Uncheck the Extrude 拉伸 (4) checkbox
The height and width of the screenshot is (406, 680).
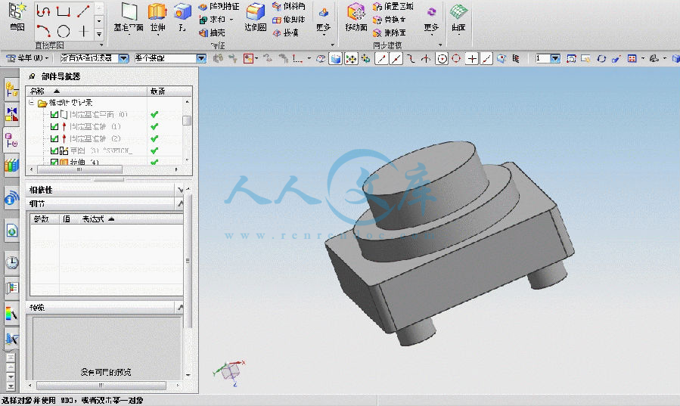point(54,162)
